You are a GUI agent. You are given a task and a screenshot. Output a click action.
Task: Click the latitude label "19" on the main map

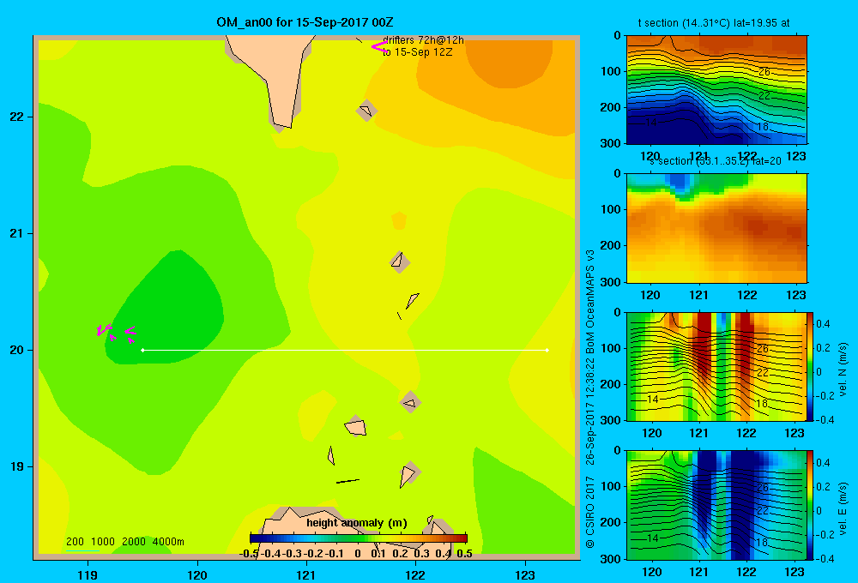[x=17, y=466]
